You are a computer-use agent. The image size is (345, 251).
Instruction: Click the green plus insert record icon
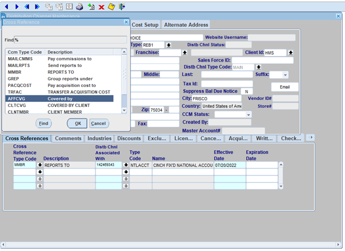[x=91, y=7]
